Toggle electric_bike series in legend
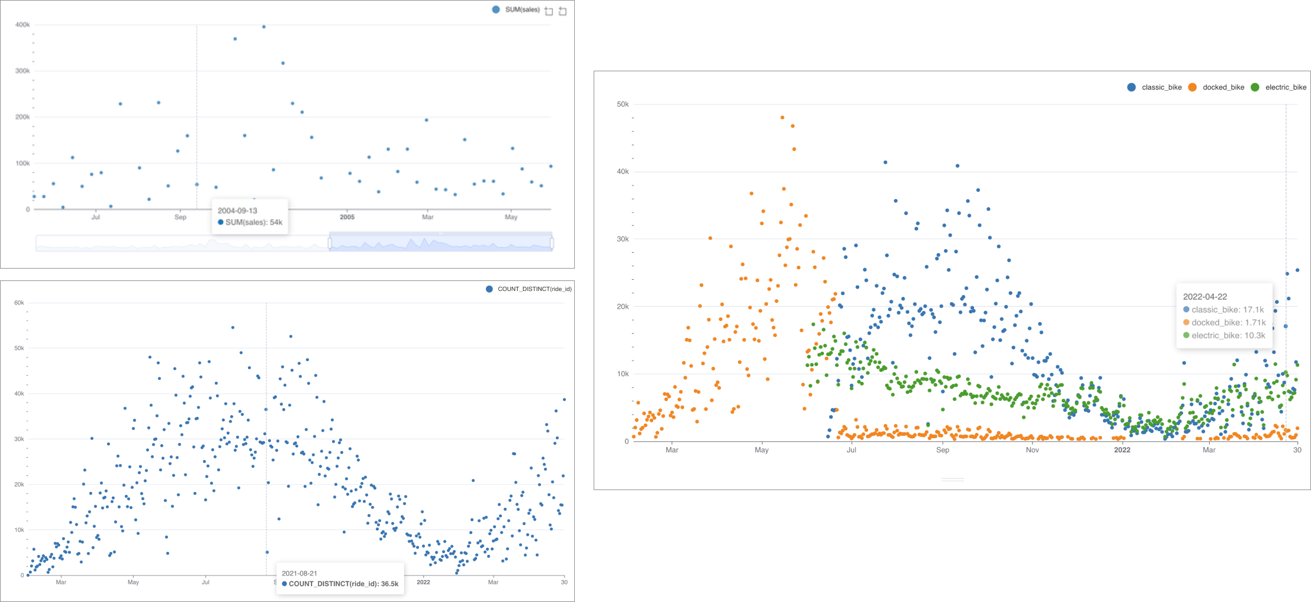 click(1278, 87)
